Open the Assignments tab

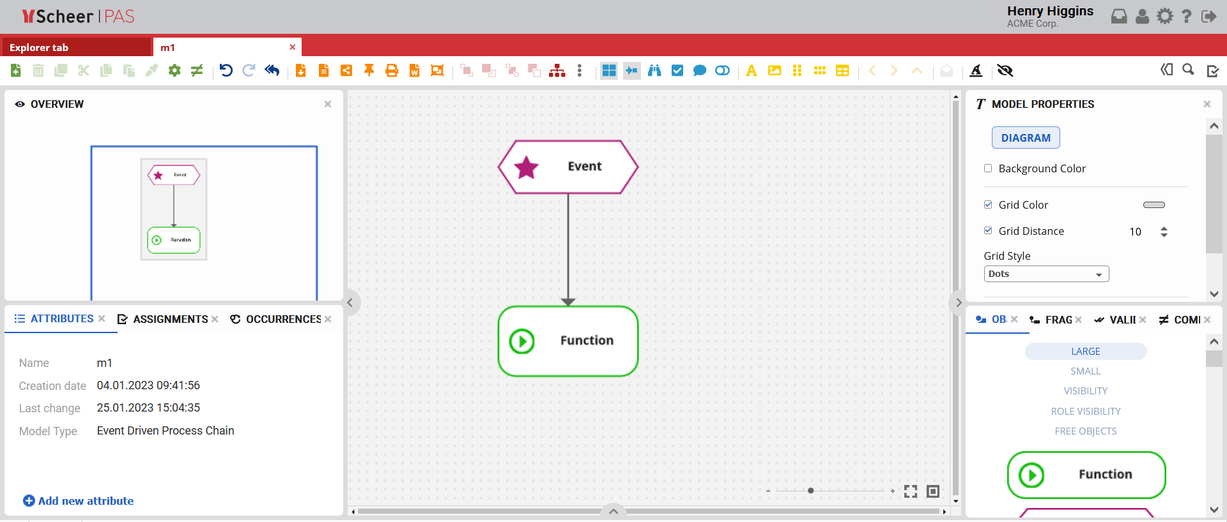pyautogui.click(x=169, y=319)
